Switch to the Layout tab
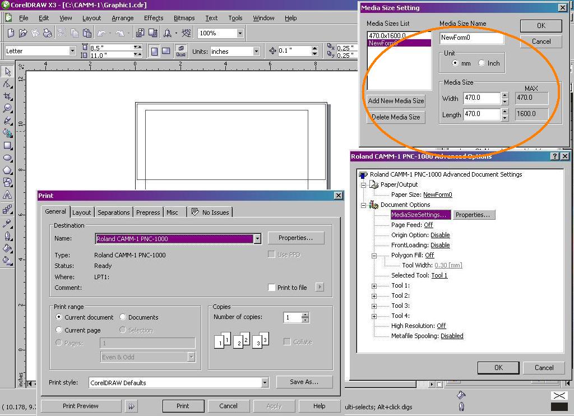The width and height of the screenshot is (574, 416). tap(81, 212)
